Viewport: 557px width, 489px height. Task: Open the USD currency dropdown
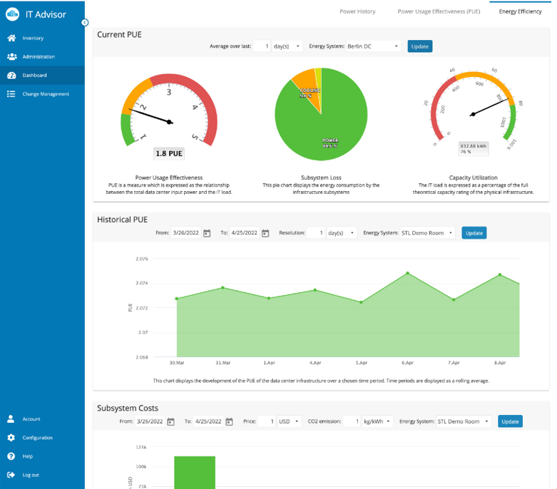pyautogui.click(x=289, y=421)
